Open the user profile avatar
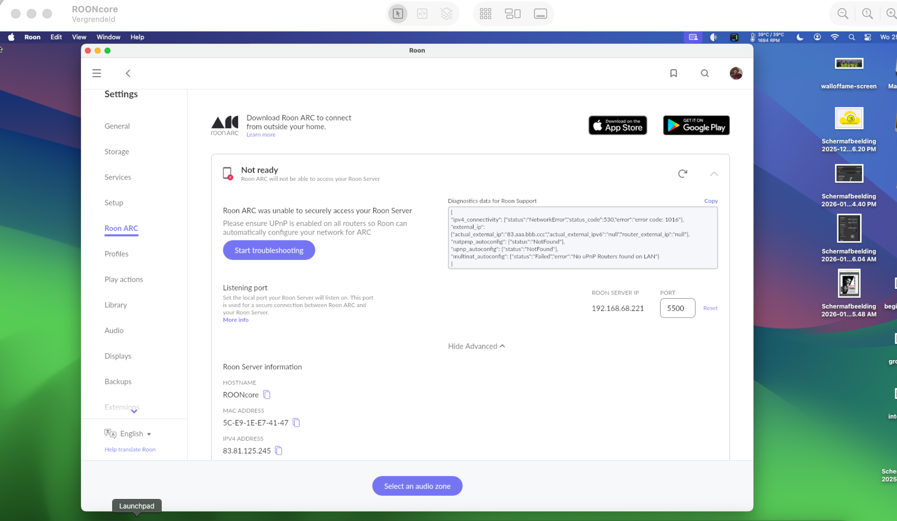 [x=736, y=73]
